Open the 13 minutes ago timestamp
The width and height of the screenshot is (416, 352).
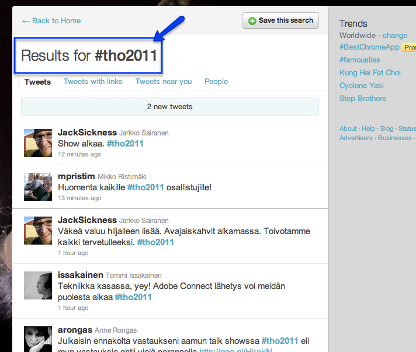[x=79, y=198]
